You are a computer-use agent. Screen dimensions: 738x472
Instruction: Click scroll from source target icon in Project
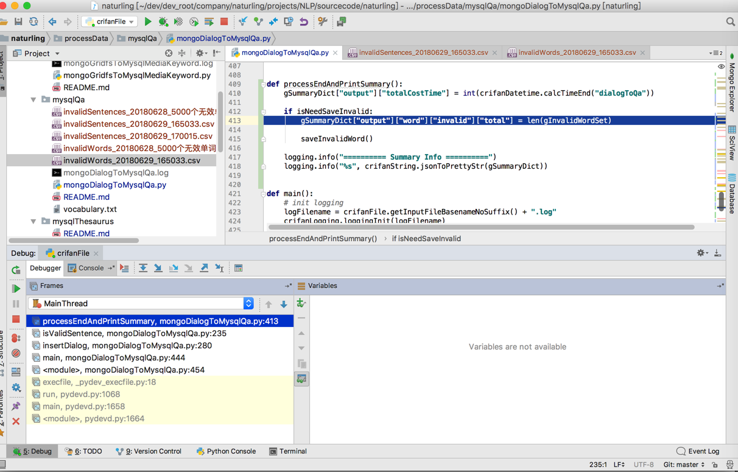[169, 54]
